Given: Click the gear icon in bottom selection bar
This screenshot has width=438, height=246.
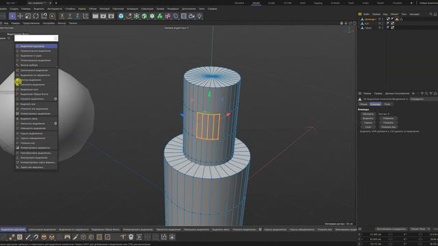Looking at the screenshot, I should 260,230.
